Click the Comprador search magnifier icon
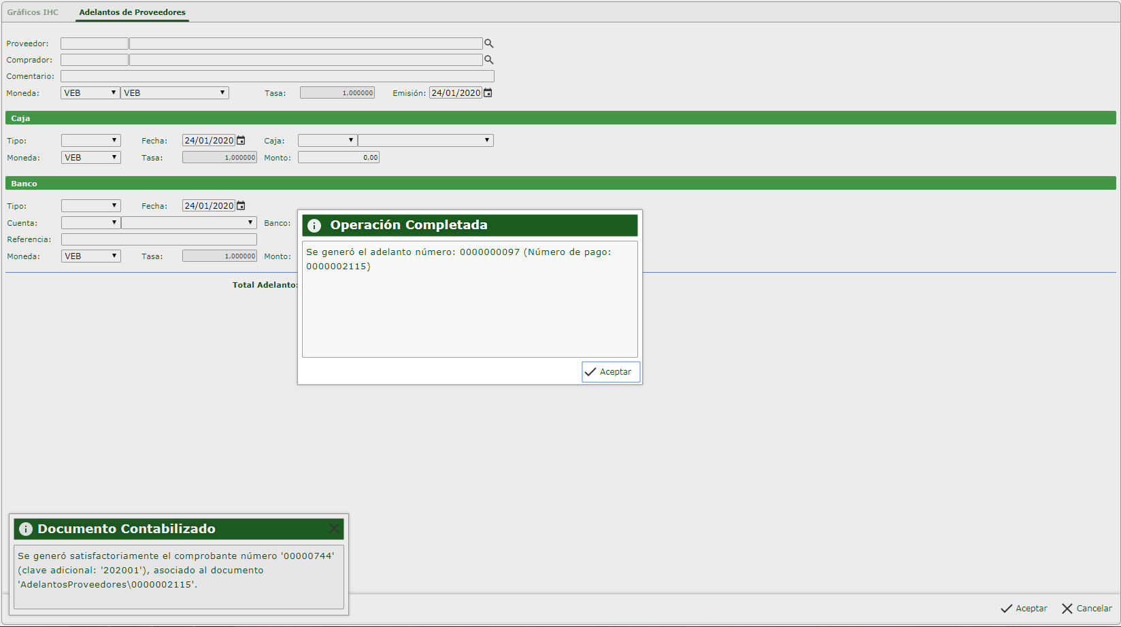Image resolution: width=1121 pixels, height=627 pixels. coord(488,60)
